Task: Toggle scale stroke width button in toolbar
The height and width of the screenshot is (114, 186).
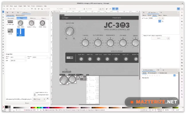Action: (x=107, y=9)
